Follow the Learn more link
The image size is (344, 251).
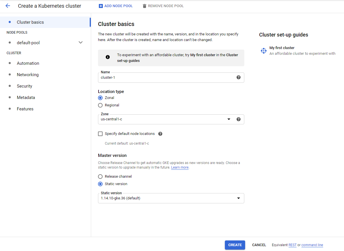click(180, 167)
